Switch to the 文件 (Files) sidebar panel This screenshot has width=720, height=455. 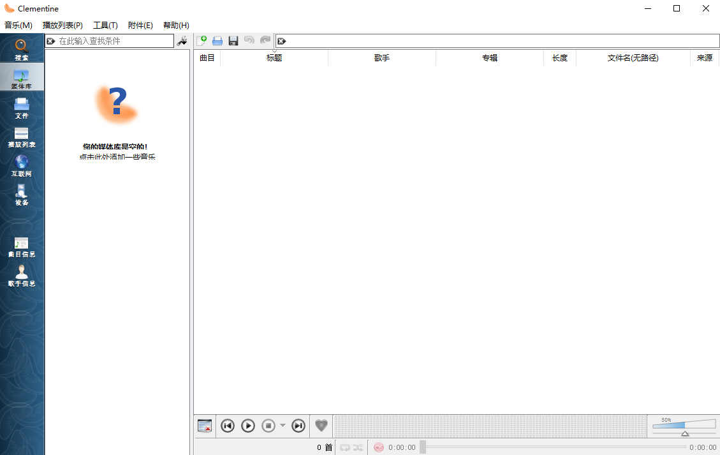[22, 107]
